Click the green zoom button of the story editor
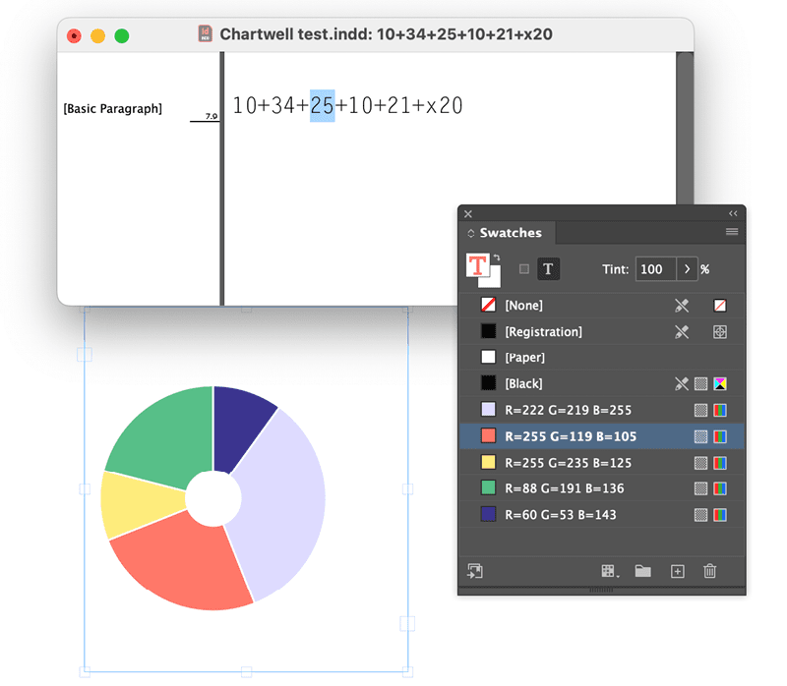Image resolution: width=787 pixels, height=686 pixels. pyautogui.click(x=121, y=36)
